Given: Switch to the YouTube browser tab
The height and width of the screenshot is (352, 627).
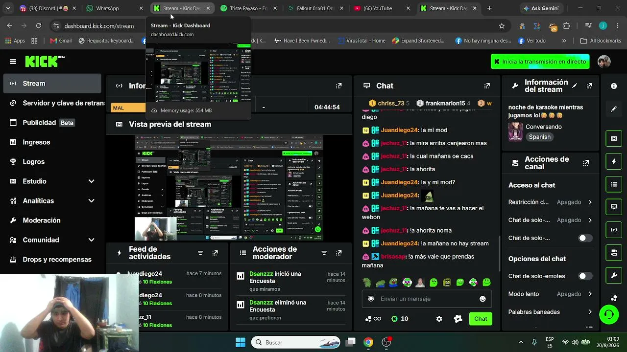Looking at the screenshot, I should (381, 8).
